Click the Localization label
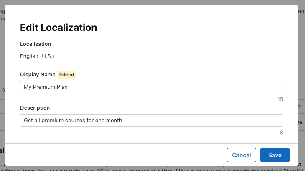Viewport: 305px width, 171px height. click(36, 44)
